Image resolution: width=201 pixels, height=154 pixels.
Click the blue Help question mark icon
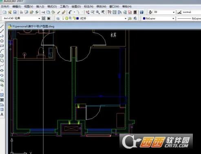[x=141, y=12]
